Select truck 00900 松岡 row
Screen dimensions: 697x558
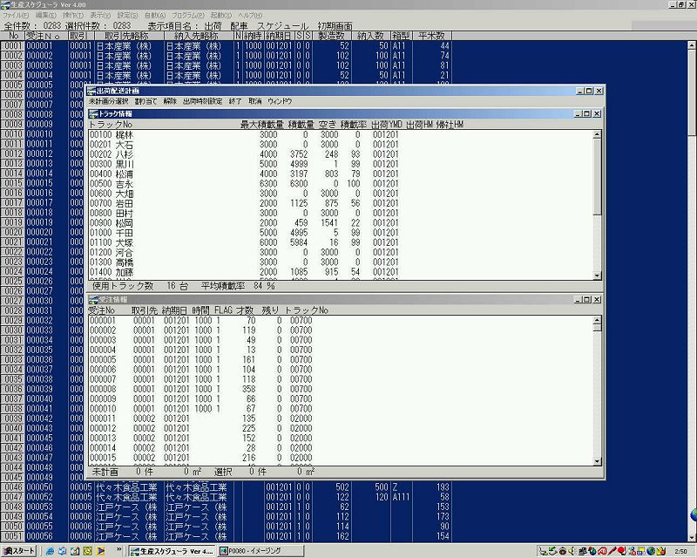pyautogui.click(x=341, y=223)
